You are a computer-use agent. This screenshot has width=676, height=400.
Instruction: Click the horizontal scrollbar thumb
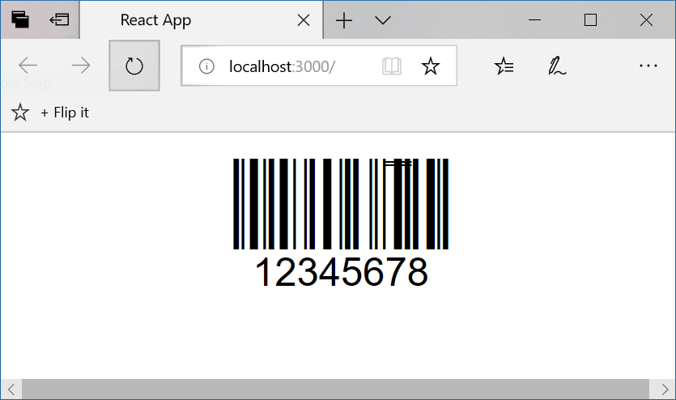point(335,389)
